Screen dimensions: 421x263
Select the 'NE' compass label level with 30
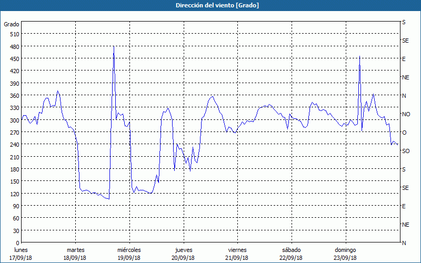(406, 225)
